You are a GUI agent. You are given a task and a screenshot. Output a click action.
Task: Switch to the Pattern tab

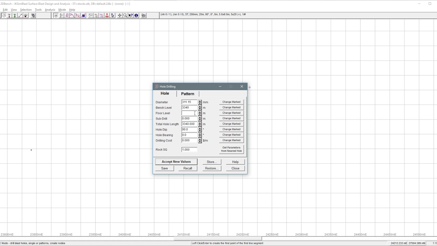187,94
